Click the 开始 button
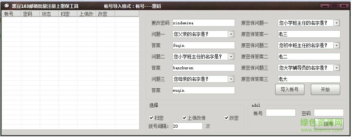This screenshot has width=351, height=137. click(325, 89)
